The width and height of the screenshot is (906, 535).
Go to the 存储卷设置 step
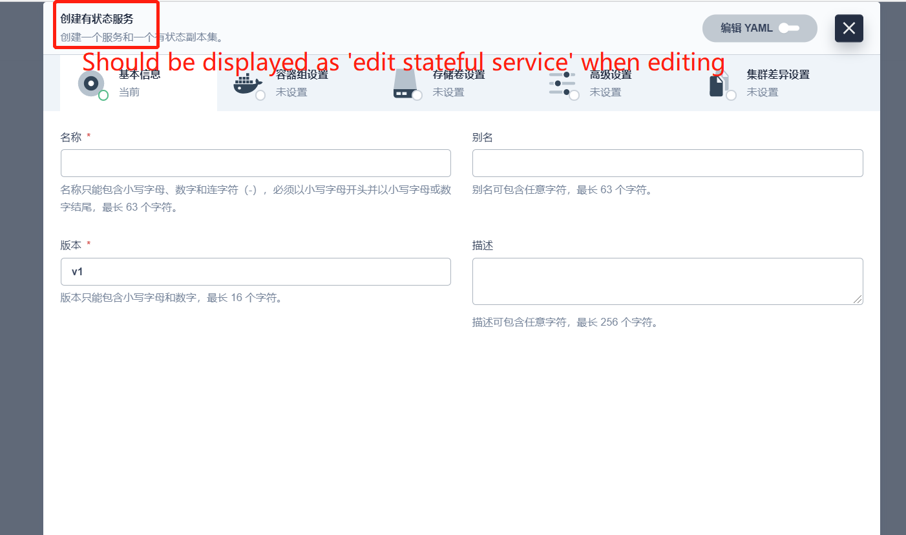click(452, 83)
